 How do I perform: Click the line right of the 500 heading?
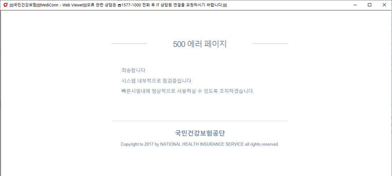click(x=270, y=44)
